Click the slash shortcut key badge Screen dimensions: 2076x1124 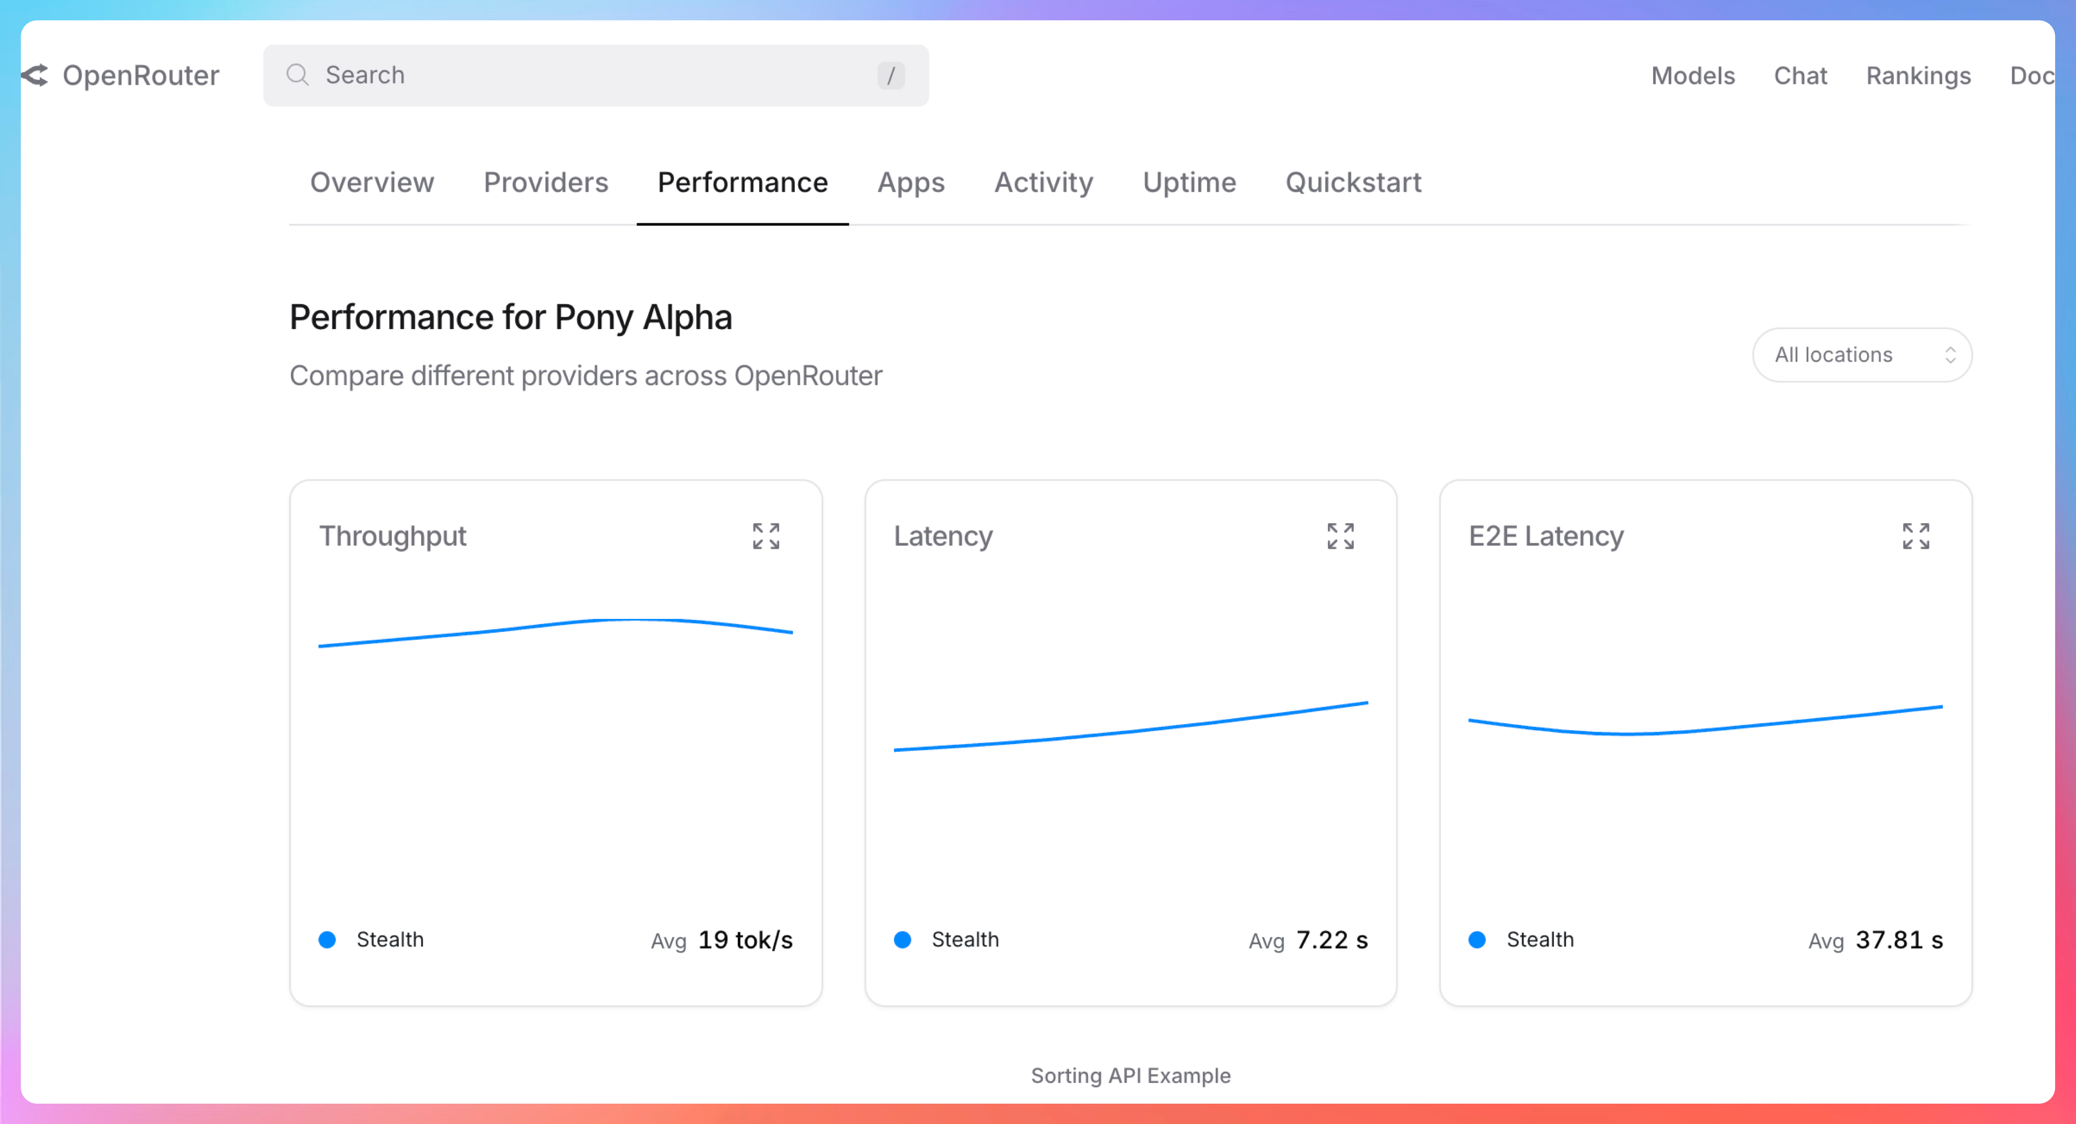click(890, 76)
